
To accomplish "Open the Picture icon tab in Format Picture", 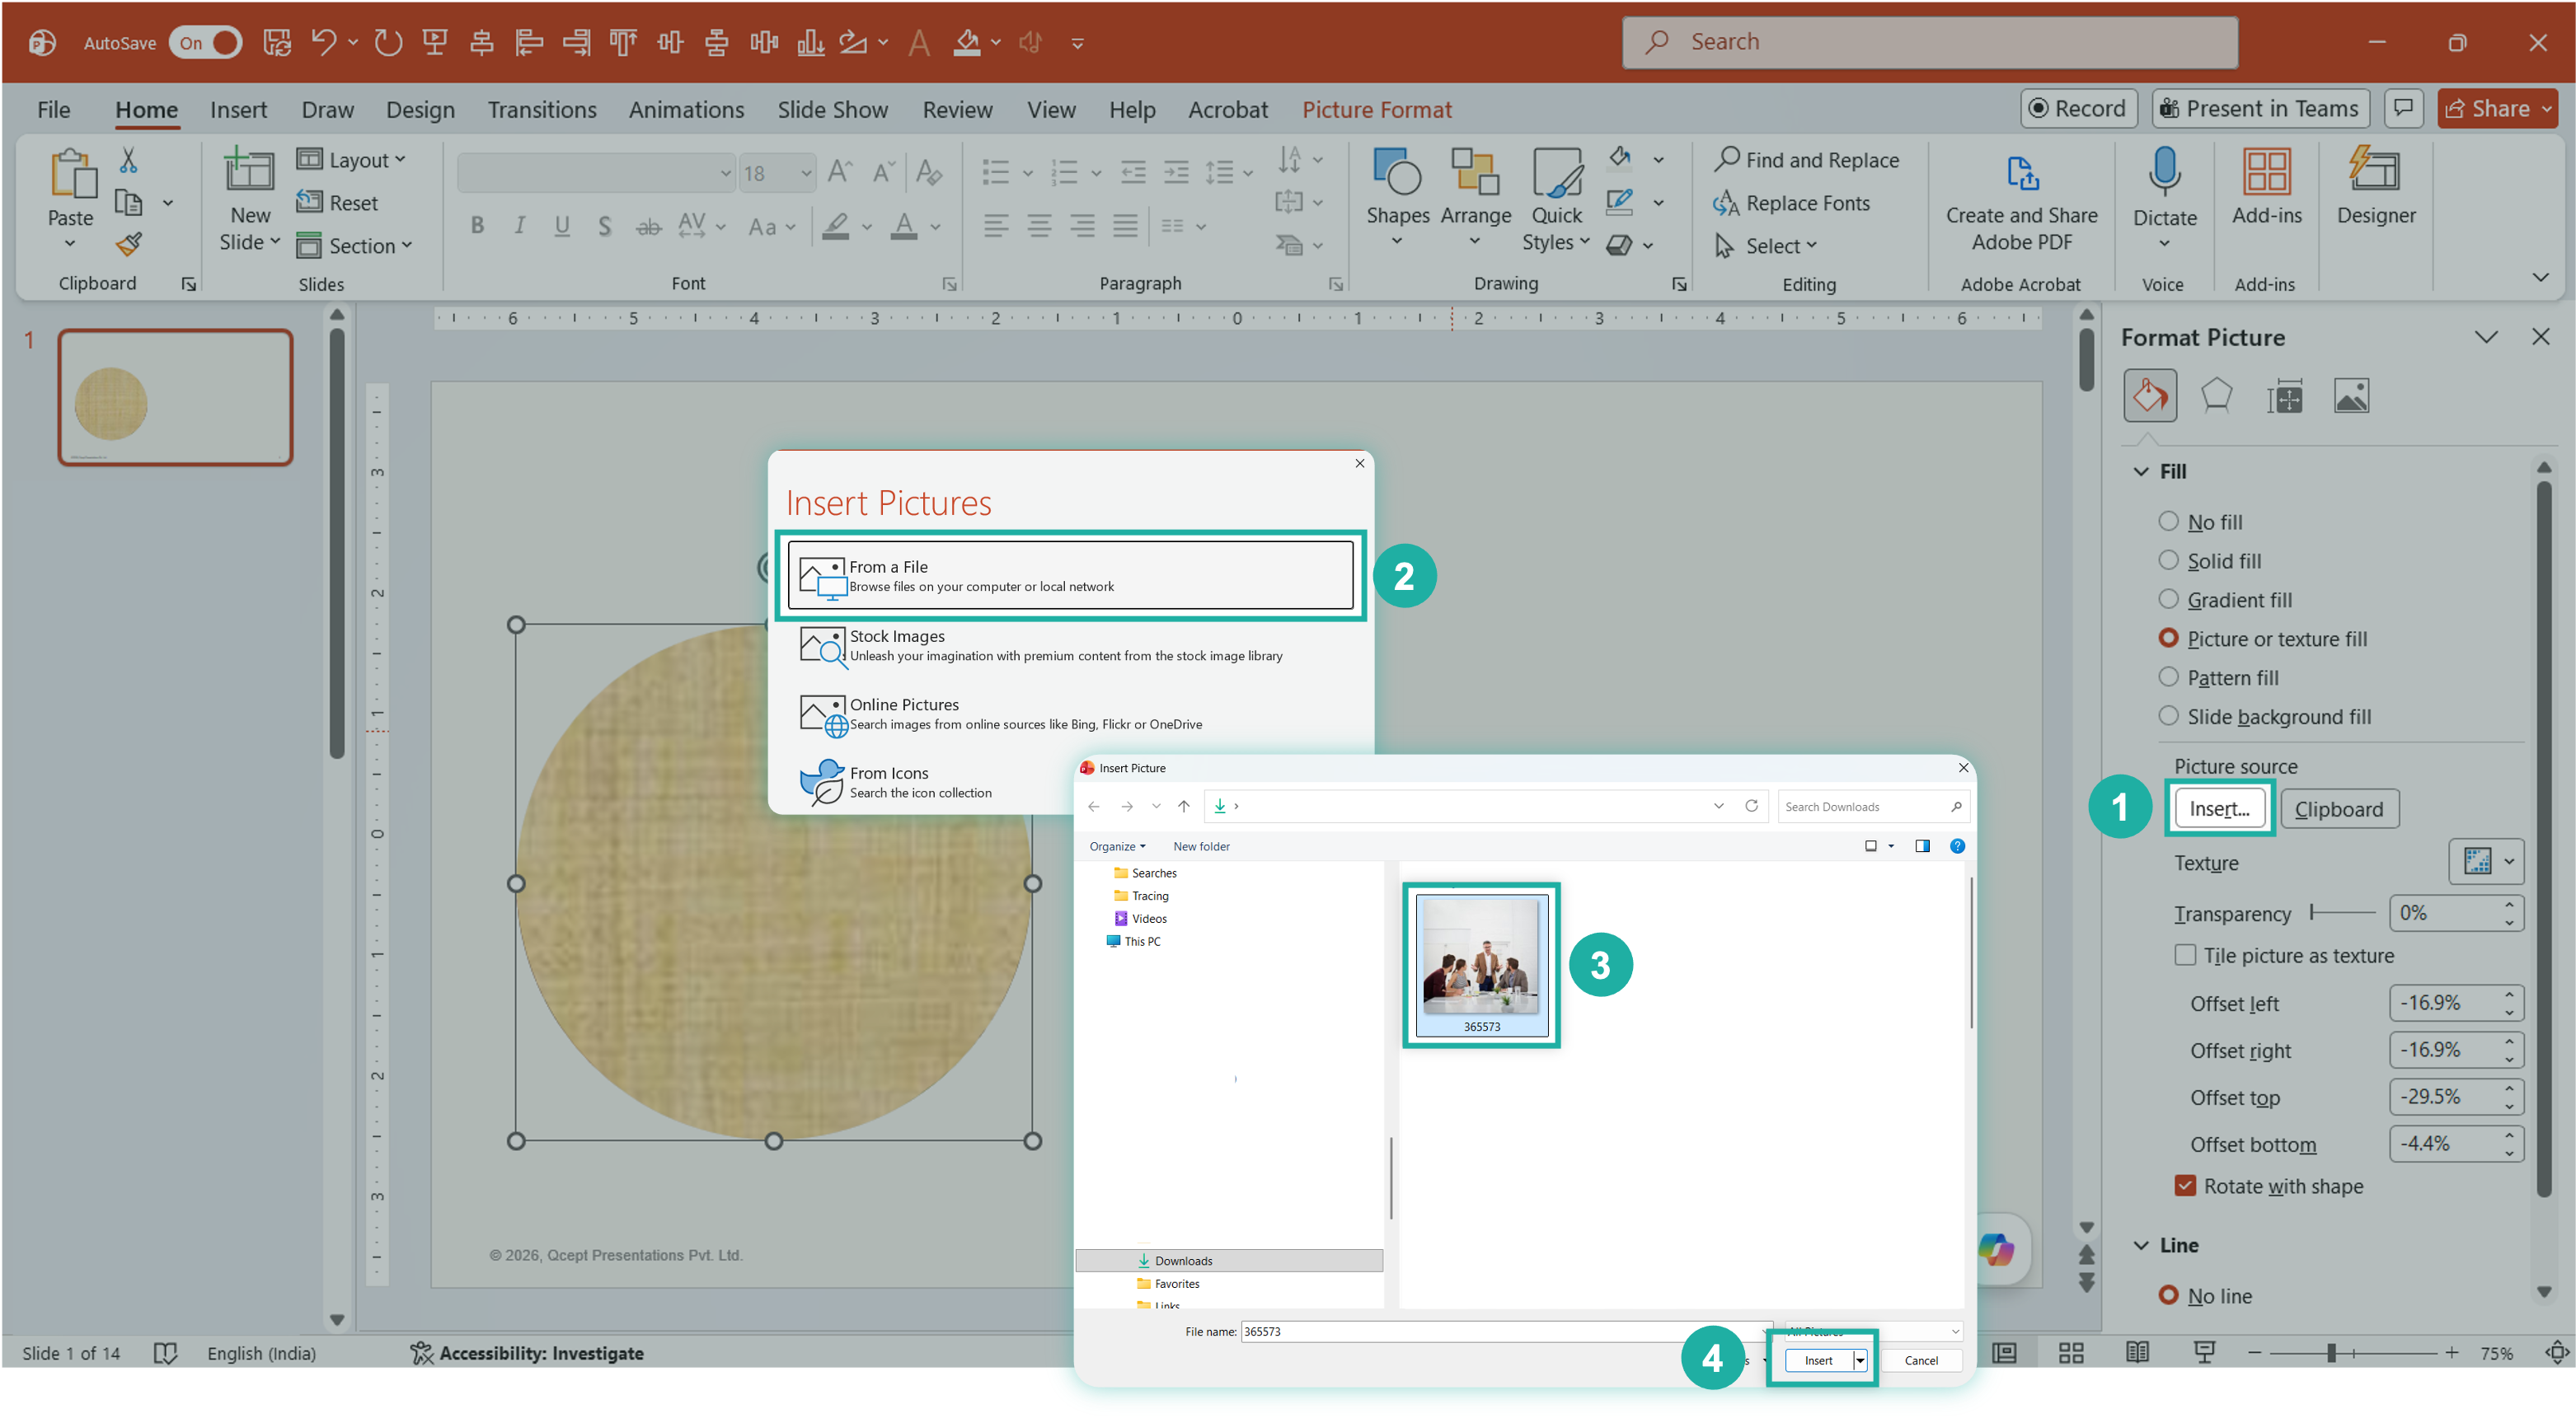I will tap(2351, 396).
